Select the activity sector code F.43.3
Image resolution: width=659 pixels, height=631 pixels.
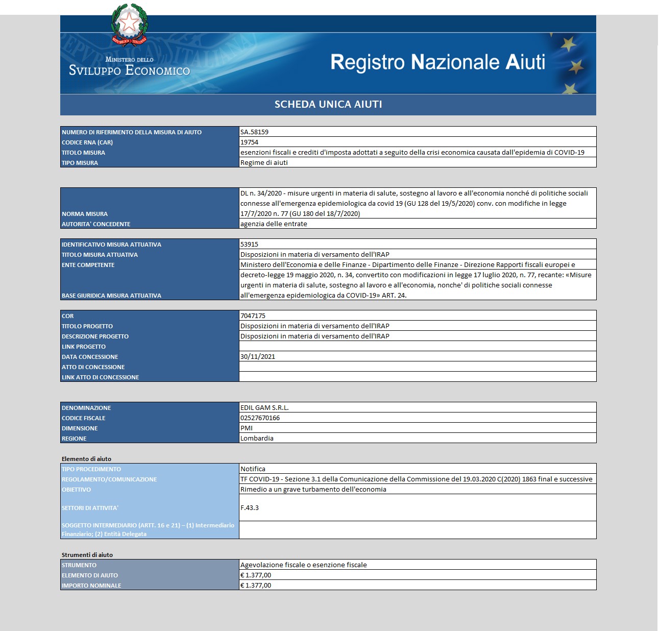(250, 507)
